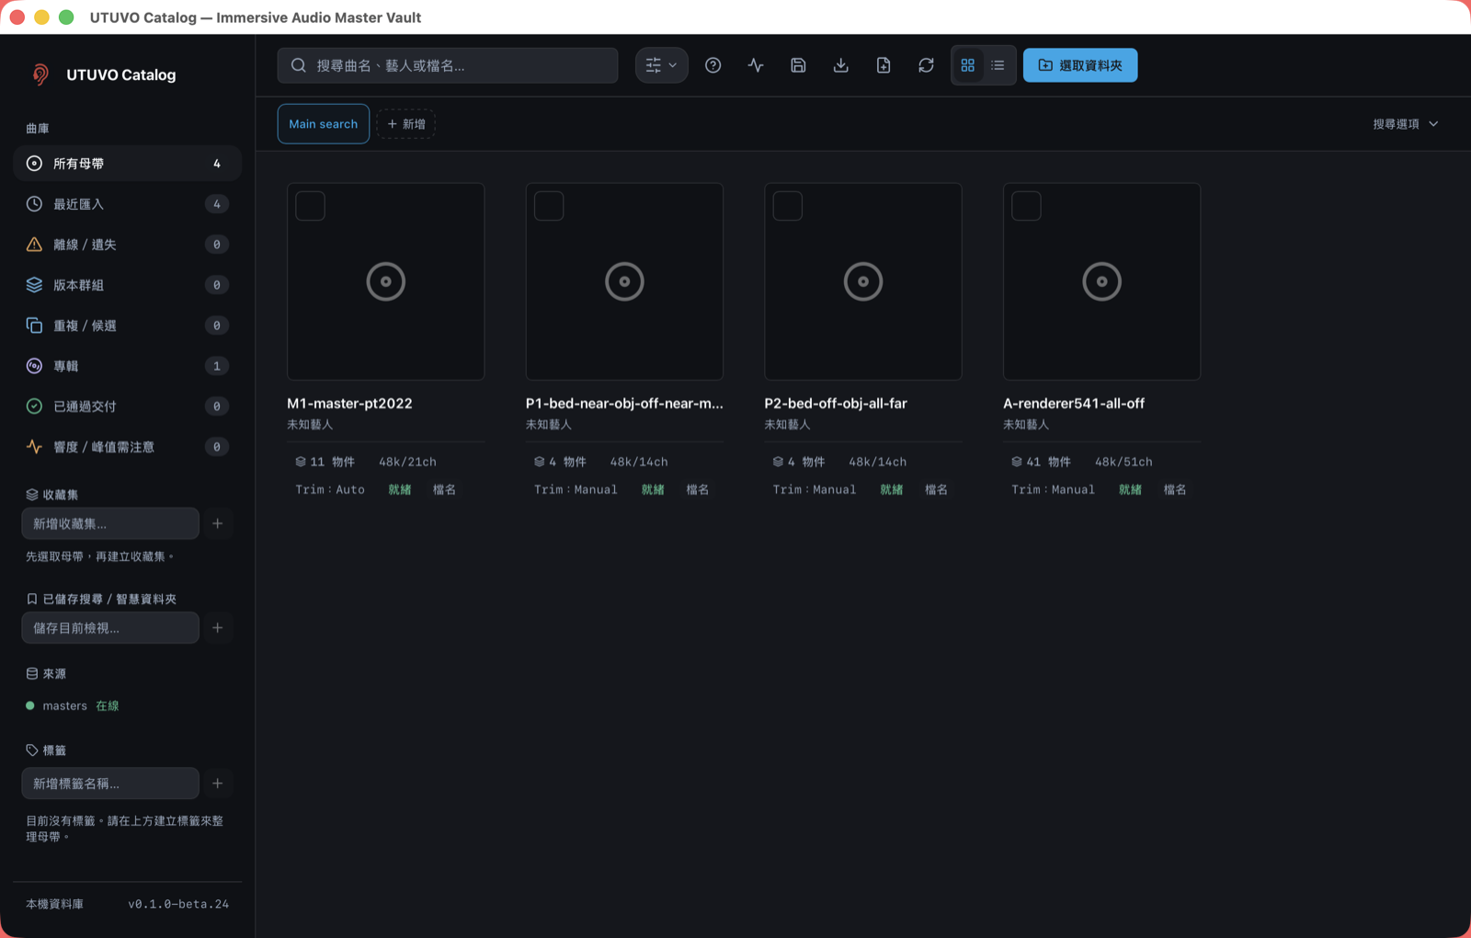Click the save disk toolbar icon
Viewport: 1471px width, 938px height.
[x=798, y=65]
